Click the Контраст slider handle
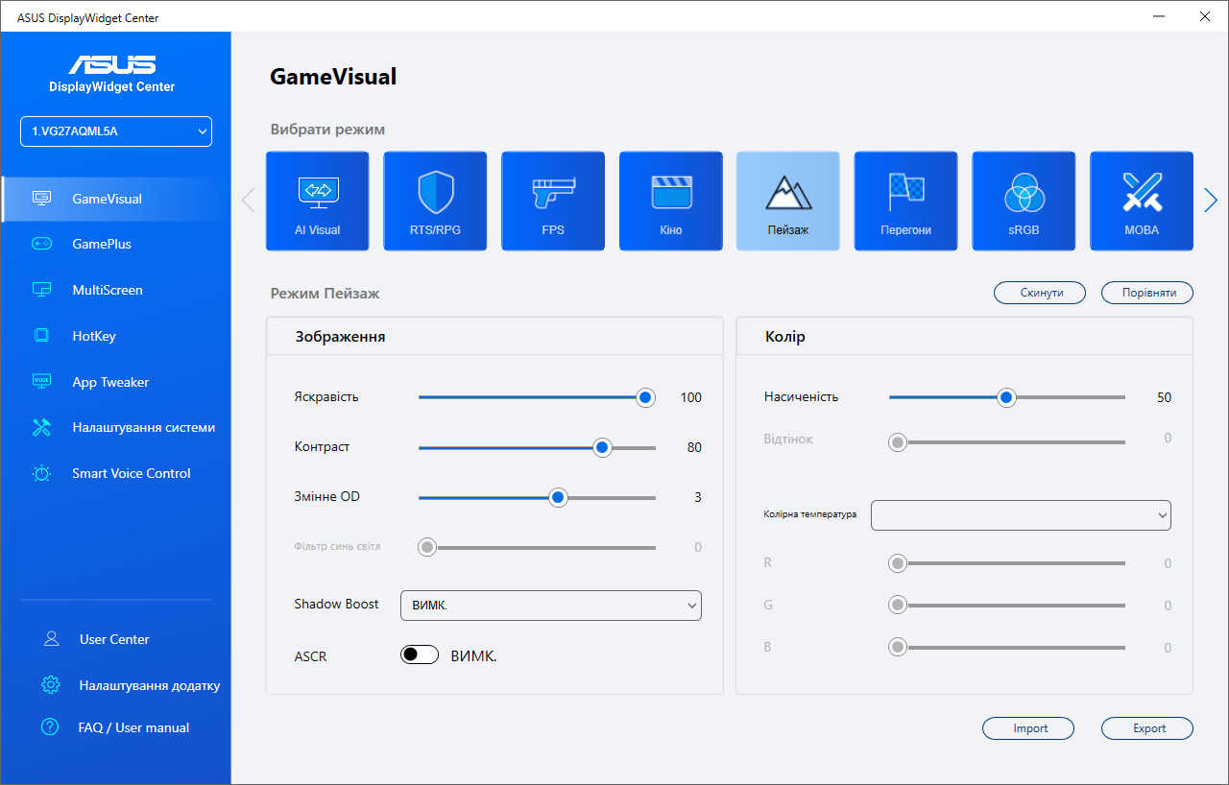 602,447
